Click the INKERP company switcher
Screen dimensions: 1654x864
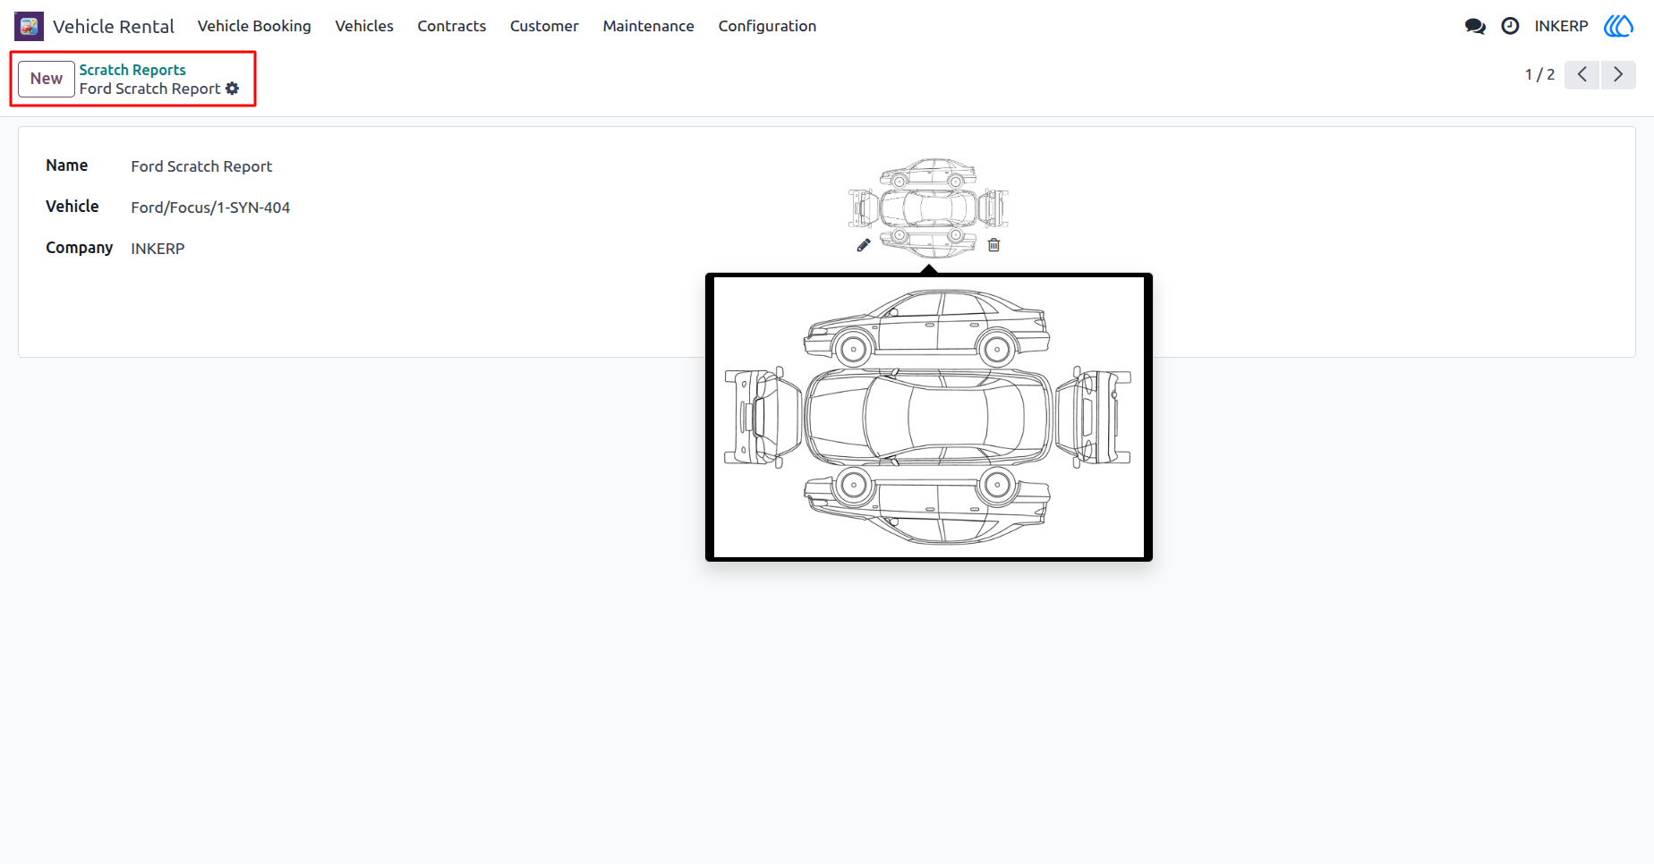click(x=1561, y=26)
